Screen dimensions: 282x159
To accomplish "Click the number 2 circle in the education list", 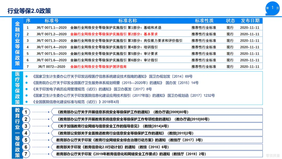I will pyautogui.click(x=26, y=119).
